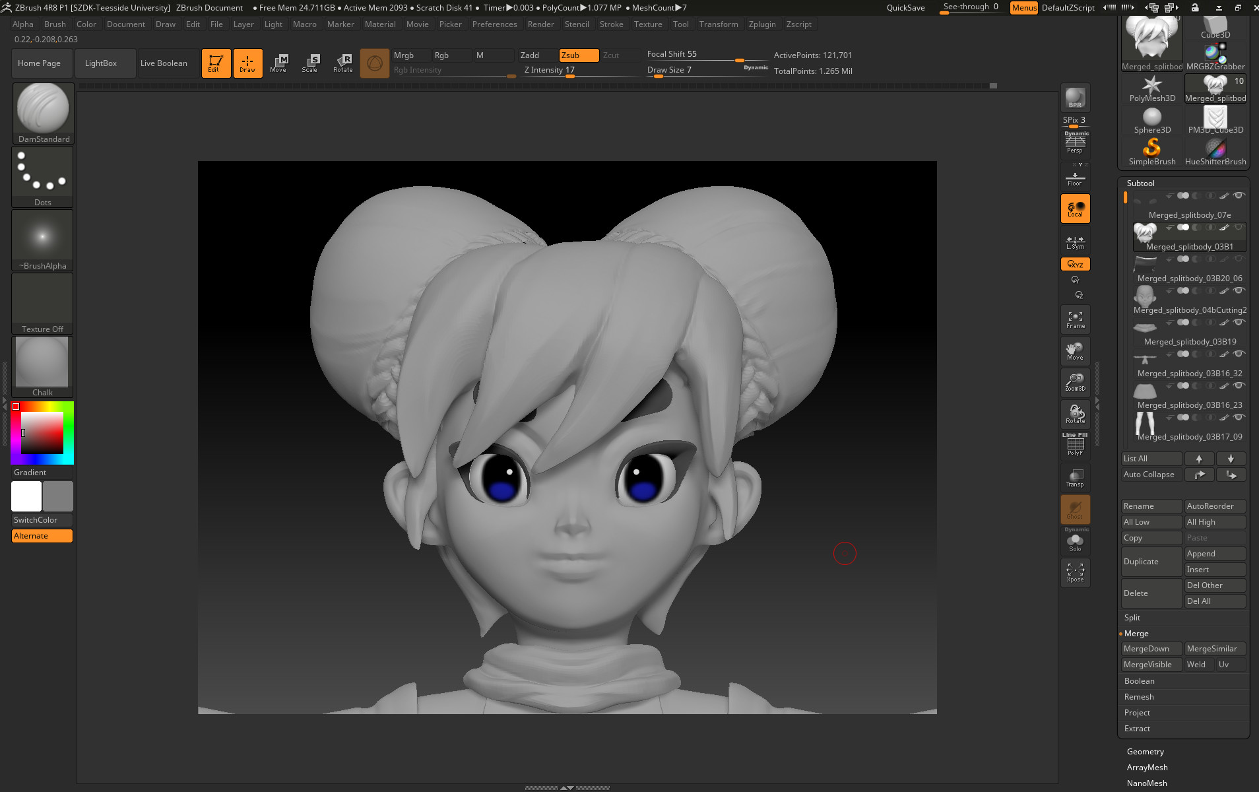
Task: Open the Preferences menu
Action: coord(495,24)
